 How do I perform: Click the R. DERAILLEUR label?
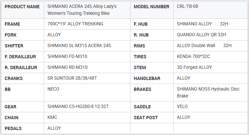21,67
